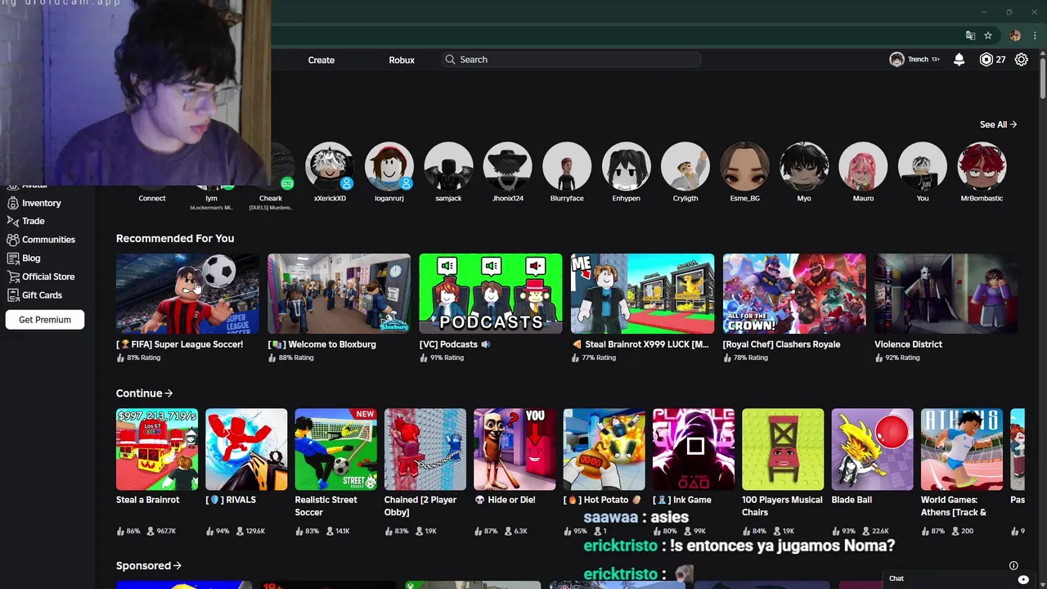Open friend loganrurj's avatar
This screenshot has width=1047, height=589.
click(389, 167)
